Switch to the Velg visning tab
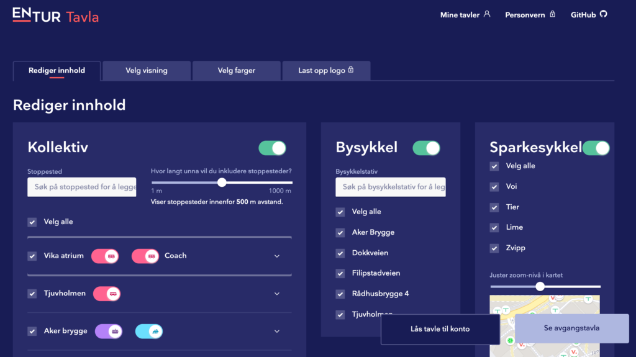The width and height of the screenshot is (636, 357). tap(147, 71)
